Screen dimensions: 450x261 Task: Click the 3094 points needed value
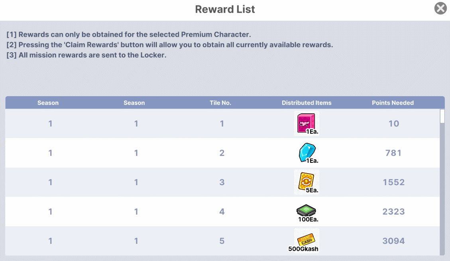tap(393, 241)
